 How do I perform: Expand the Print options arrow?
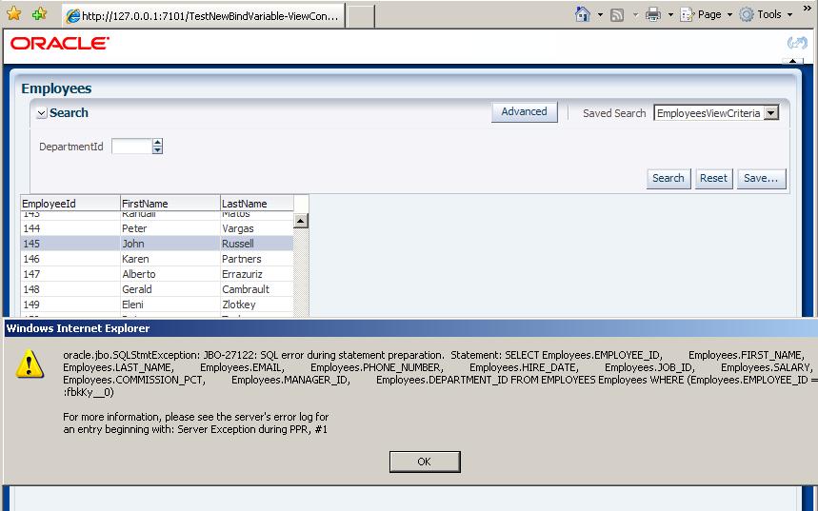(x=670, y=14)
